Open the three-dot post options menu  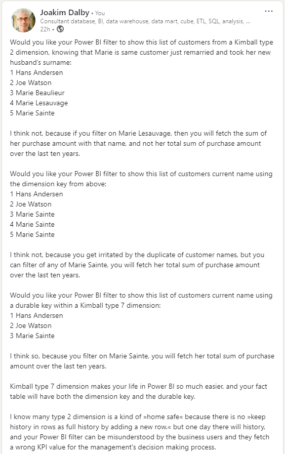268,11
